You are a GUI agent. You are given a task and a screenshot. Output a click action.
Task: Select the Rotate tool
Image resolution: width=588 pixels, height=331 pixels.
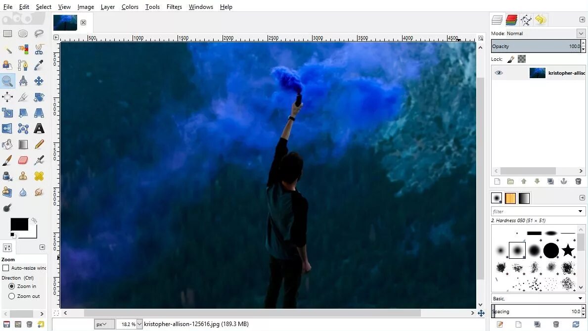click(39, 97)
